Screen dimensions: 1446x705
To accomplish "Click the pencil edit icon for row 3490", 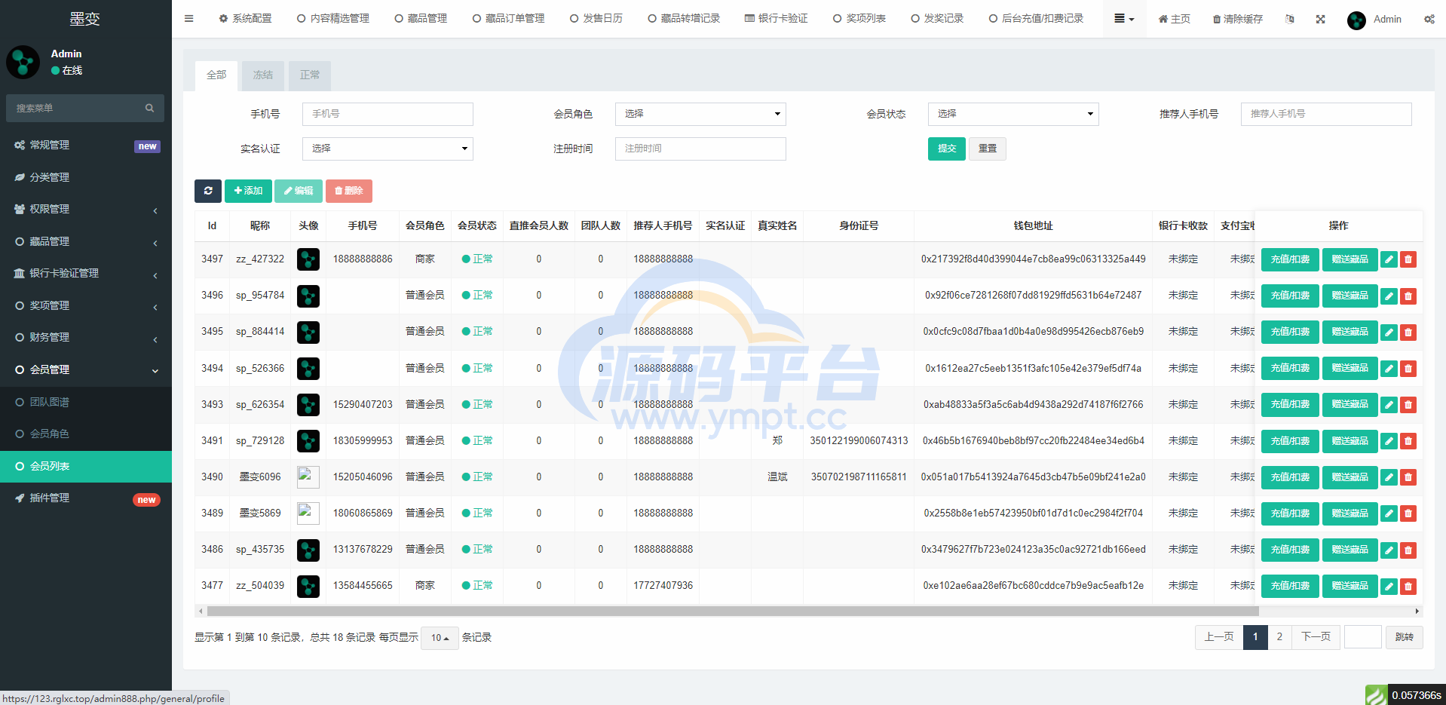I will (1389, 477).
